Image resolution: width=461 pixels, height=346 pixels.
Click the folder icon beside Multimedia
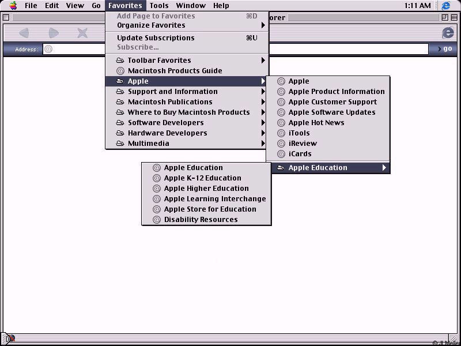pos(120,144)
